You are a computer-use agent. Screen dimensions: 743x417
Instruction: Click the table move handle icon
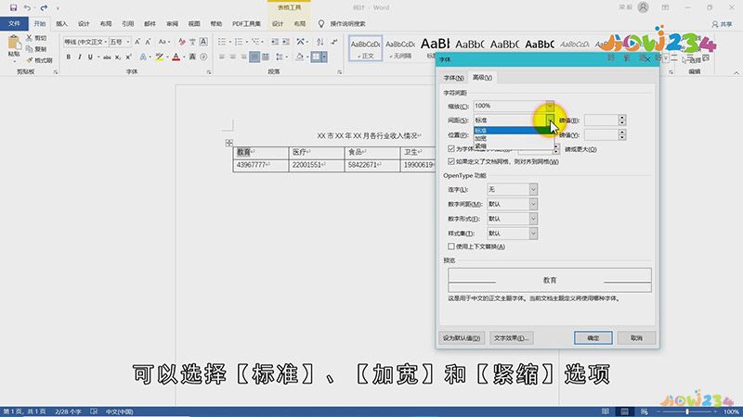[228, 143]
